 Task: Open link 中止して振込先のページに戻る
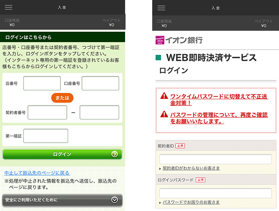pos(37,173)
